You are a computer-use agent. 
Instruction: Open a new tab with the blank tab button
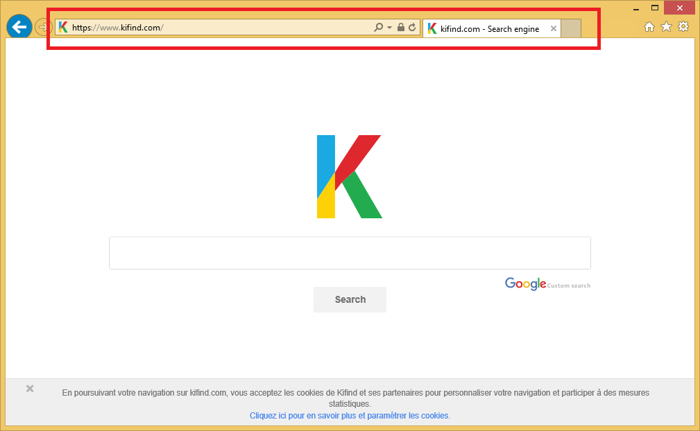click(571, 28)
